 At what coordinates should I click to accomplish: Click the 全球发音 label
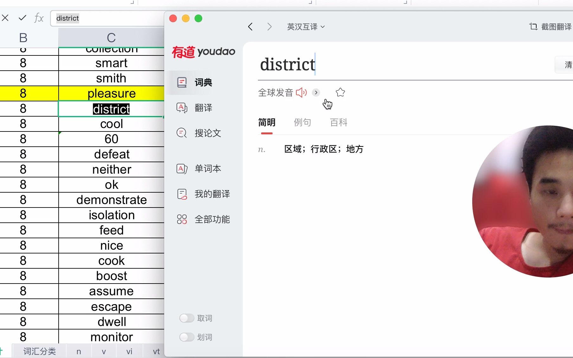[x=275, y=93]
